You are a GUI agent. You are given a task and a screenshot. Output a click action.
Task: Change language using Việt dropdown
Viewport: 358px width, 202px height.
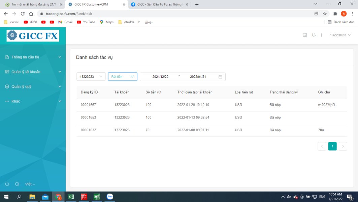click(30, 184)
